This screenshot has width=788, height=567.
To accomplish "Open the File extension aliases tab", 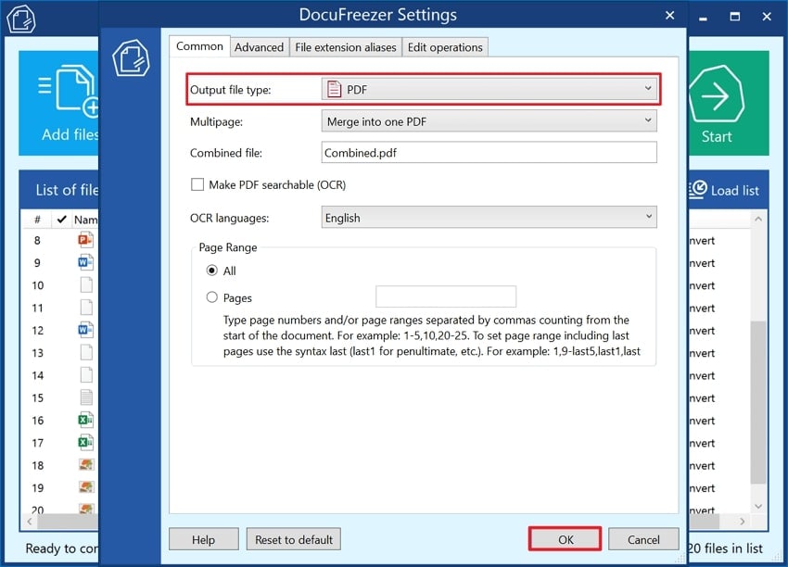I will [345, 47].
